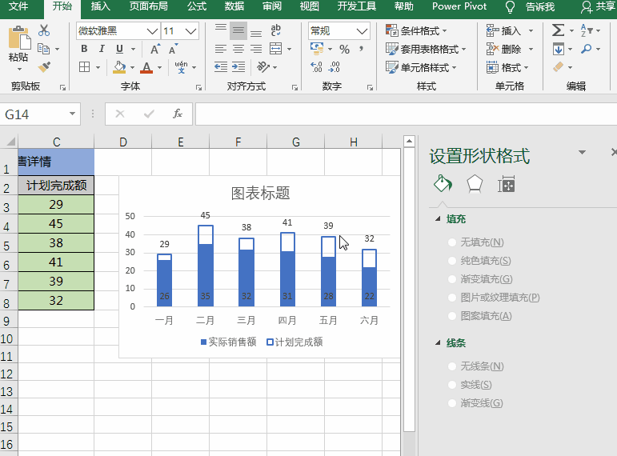Apply percent style
Image resolution: width=617 pixels, height=456 pixels.
(345, 49)
